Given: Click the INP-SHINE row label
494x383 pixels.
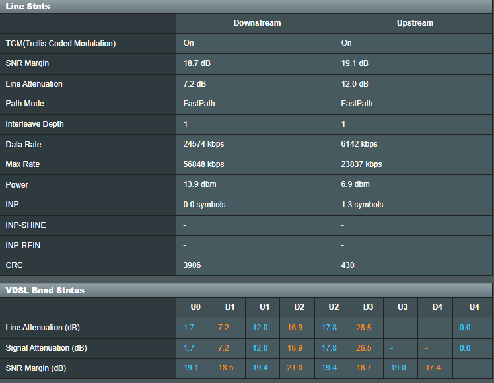Looking at the screenshot, I should [x=26, y=225].
